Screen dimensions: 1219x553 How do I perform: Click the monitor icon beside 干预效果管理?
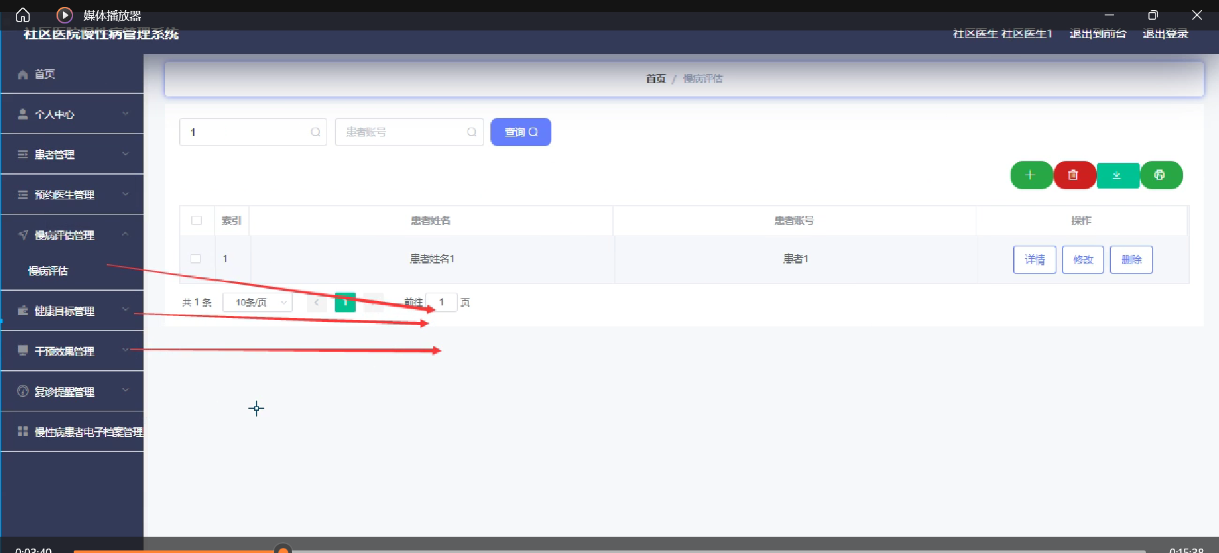click(x=23, y=350)
